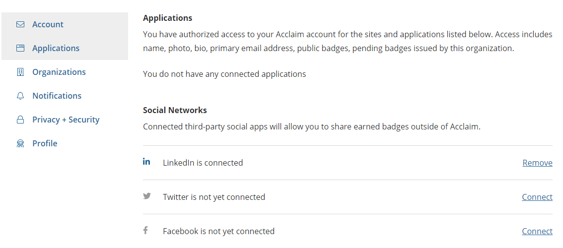Connect the Twitter account
The image size is (563, 248).
(x=537, y=197)
